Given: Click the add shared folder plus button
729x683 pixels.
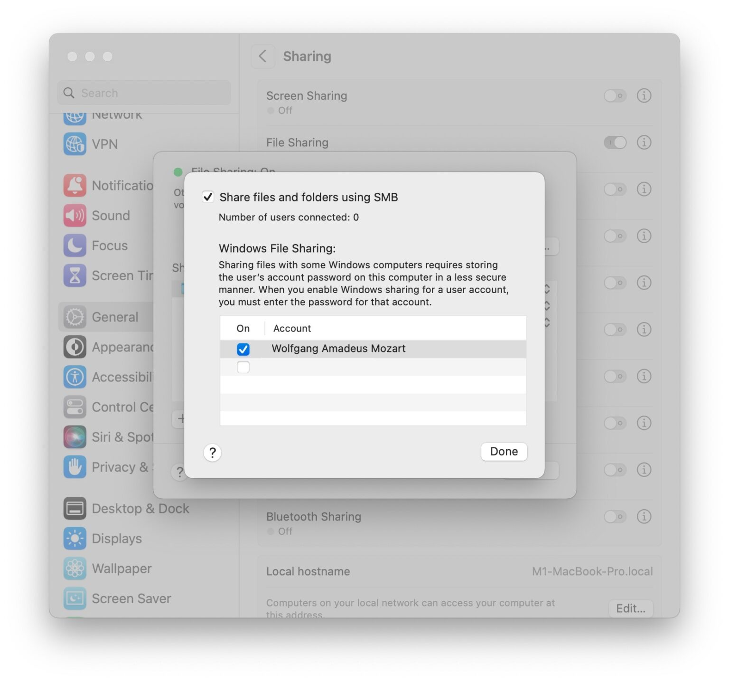Looking at the screenshot, I should tap(179, 419).
